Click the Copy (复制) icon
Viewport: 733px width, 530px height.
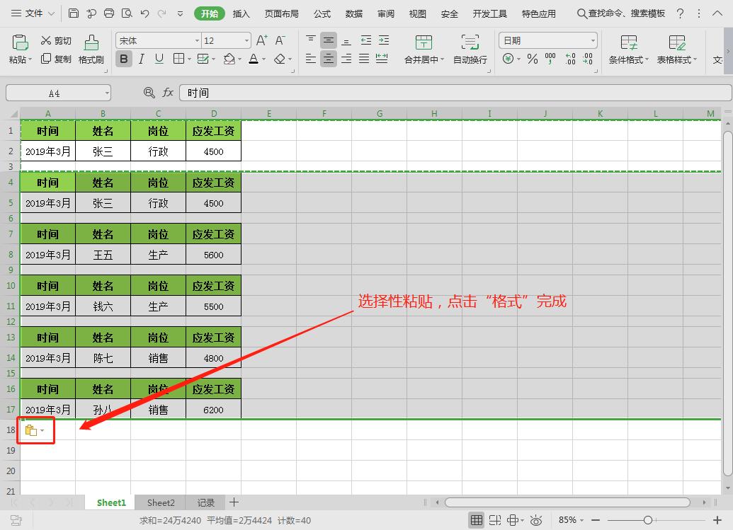click(x=56, y=59)
